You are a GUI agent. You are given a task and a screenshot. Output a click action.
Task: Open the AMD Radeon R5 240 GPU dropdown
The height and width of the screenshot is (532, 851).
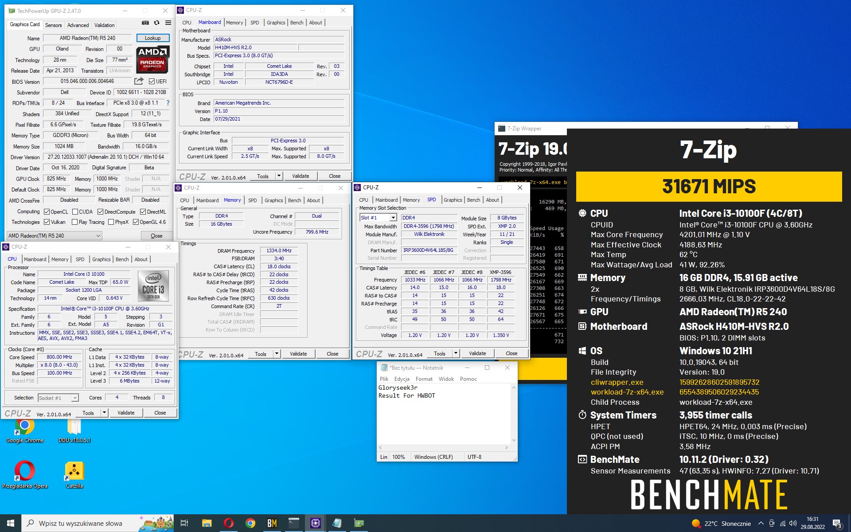pyautogui.click(x=55, y=235)
